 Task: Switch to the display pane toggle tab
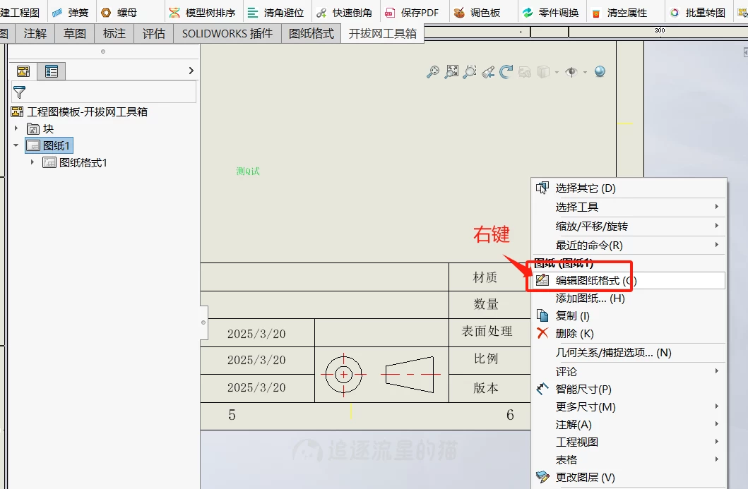tap(51, 71)
